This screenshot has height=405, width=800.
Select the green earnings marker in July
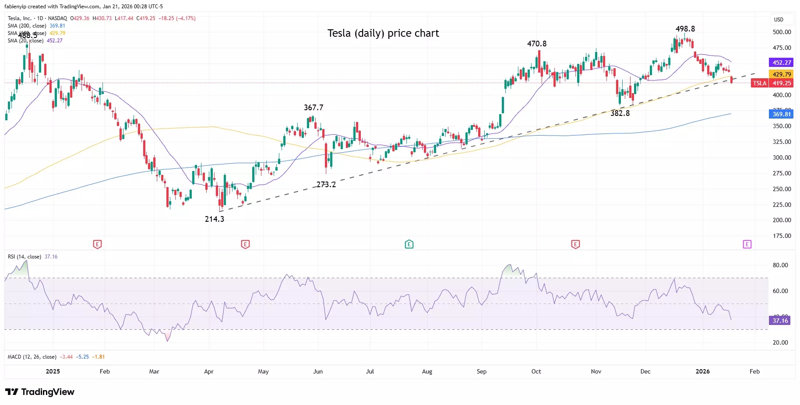click(409, 244)
